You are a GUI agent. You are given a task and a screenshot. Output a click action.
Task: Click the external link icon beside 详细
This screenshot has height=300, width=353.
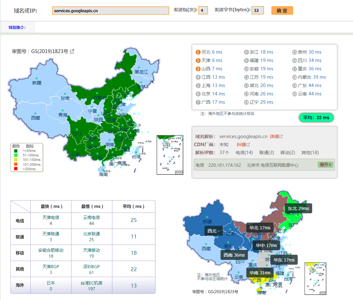coord(281,136)
